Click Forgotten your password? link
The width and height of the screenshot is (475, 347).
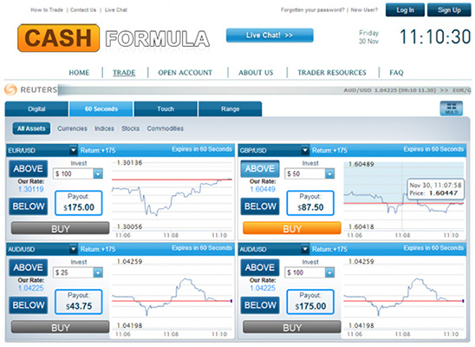click(312, 10)
